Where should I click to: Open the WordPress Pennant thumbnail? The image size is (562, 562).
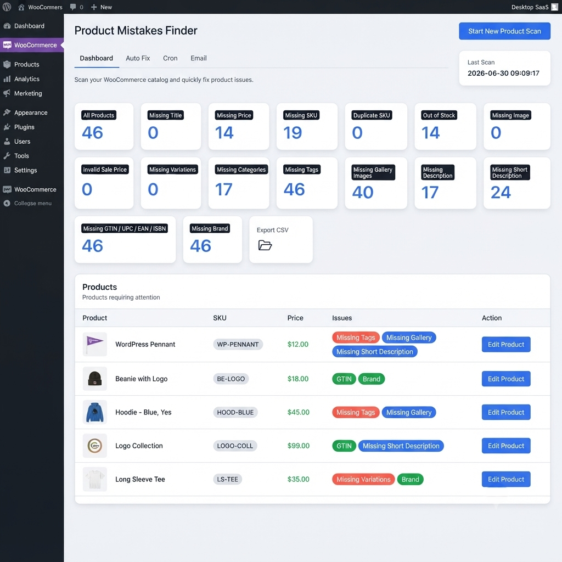pos(94,344)
